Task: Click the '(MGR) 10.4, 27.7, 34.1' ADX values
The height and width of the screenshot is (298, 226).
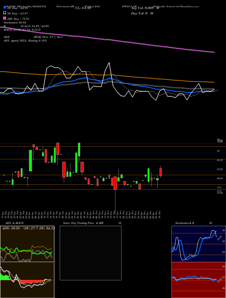Action: tap(48, 37)
